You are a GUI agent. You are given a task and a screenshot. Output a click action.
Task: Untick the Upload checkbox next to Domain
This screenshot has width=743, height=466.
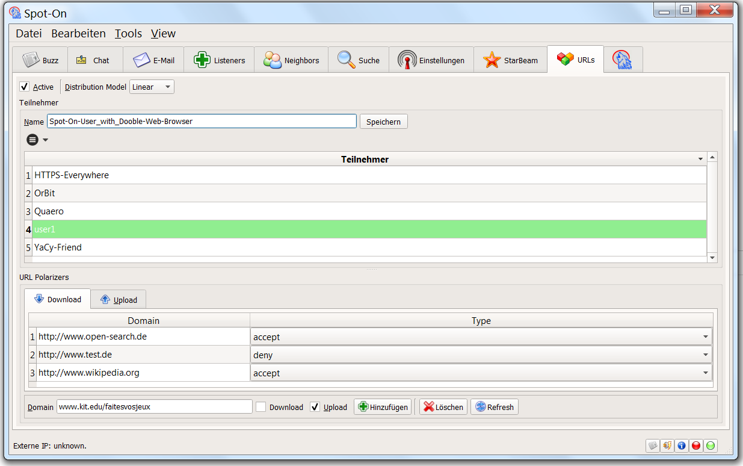pos(315,407)
